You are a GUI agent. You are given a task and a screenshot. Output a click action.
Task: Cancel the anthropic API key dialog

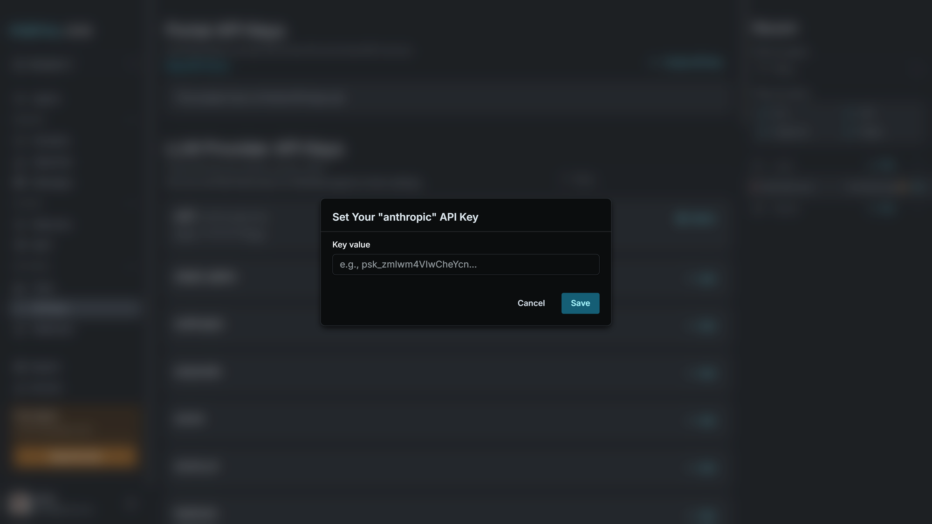[531, 303]
